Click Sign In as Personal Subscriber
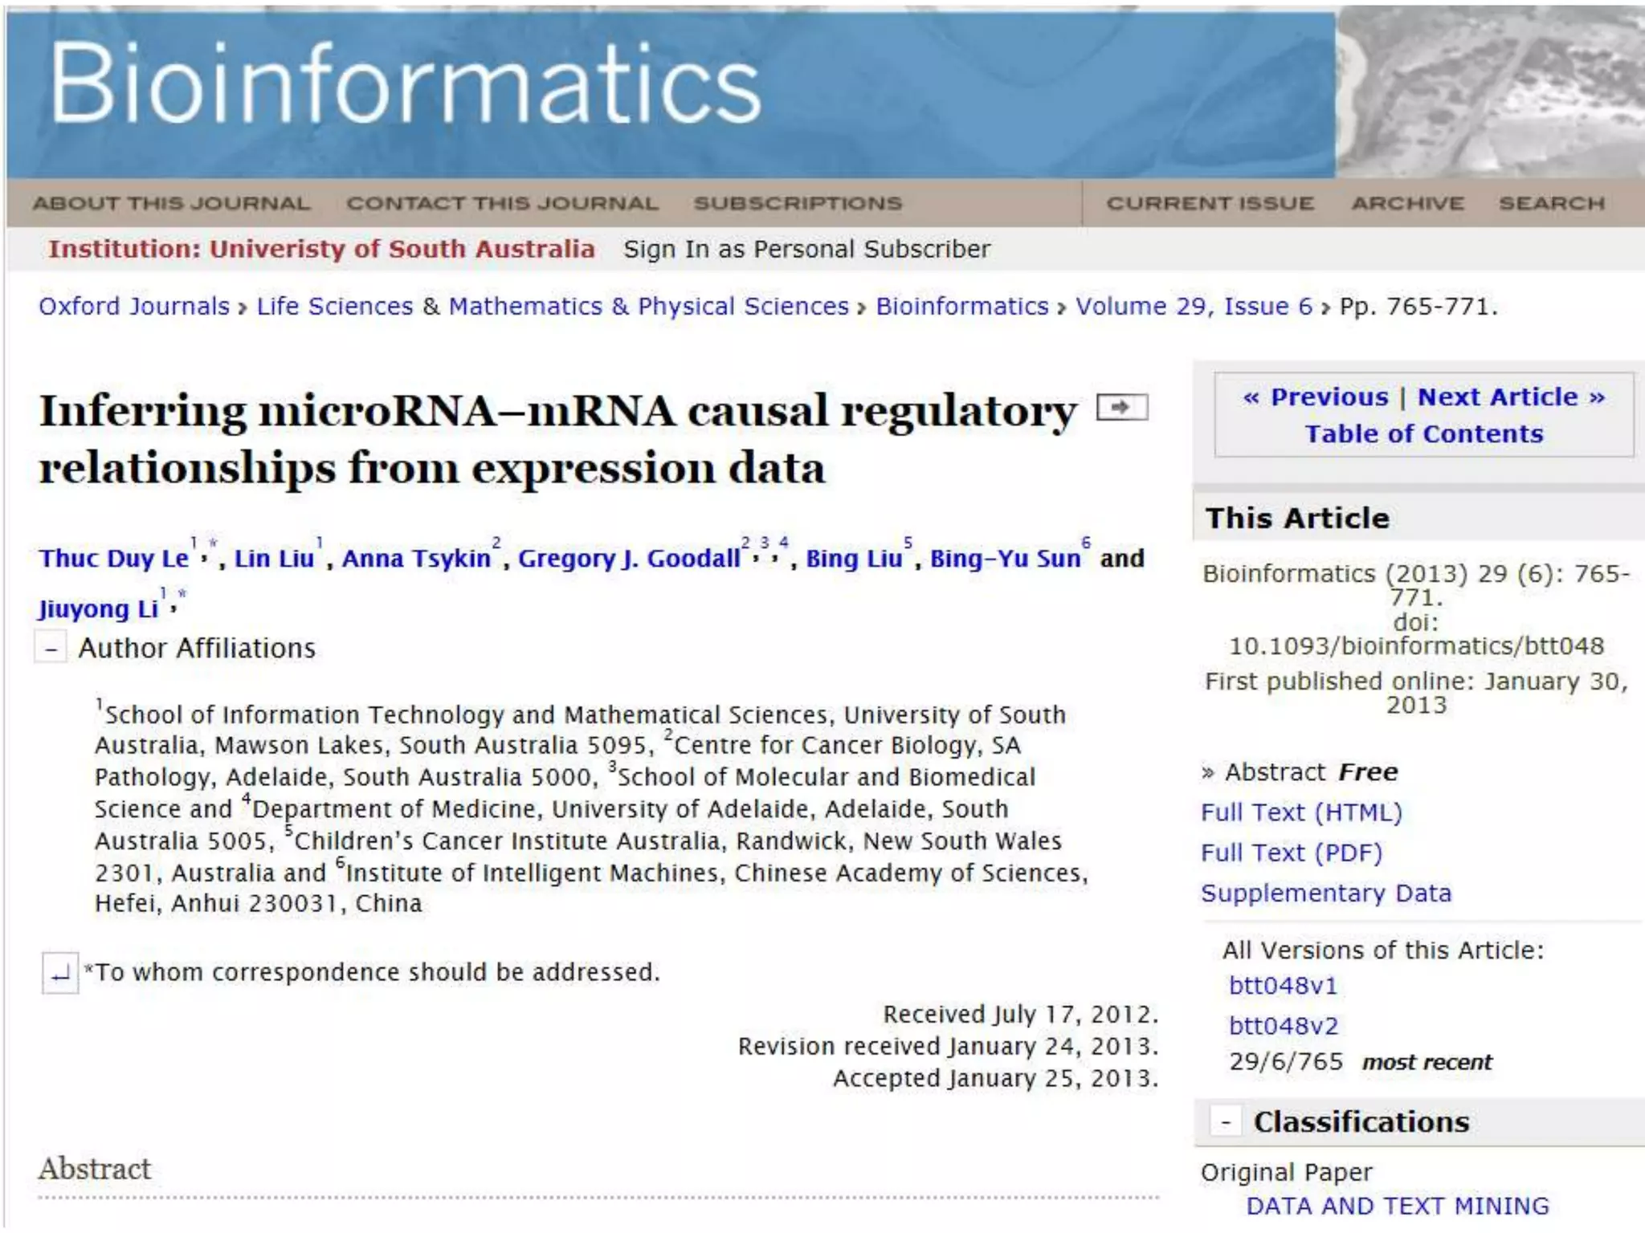 (x=806, y=250)
